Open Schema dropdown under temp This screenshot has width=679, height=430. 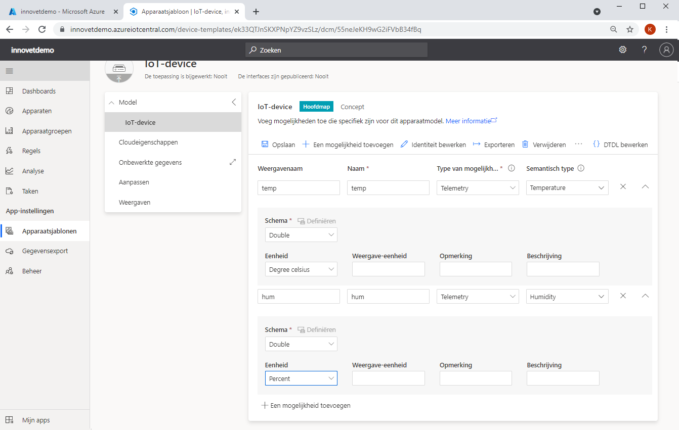(x=301, y=235)
